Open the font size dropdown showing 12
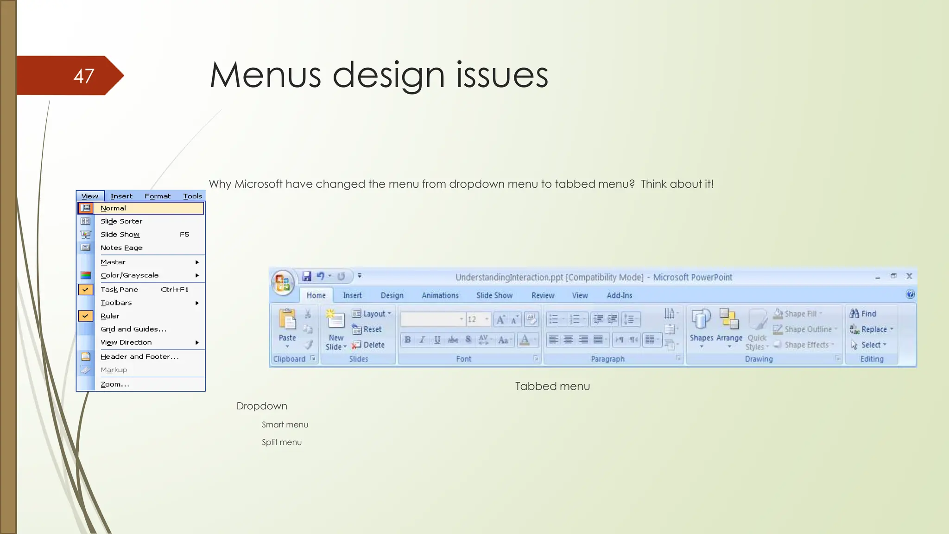The width and height of the screenshot is (949, 534). [x=487, y=319]
